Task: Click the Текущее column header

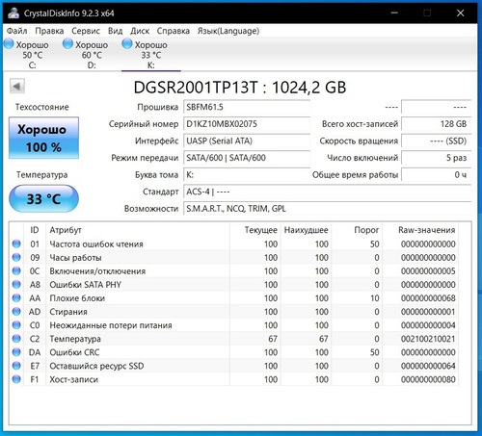Action: pyautogui.click(x=255, y=230)
